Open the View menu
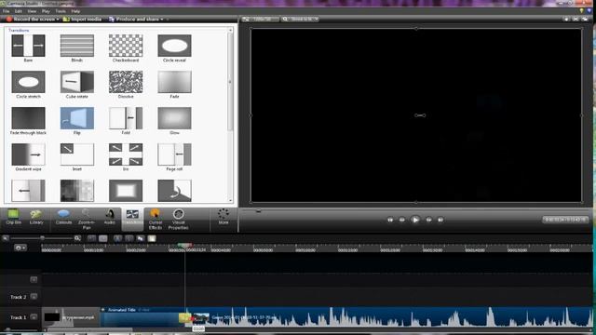This screenshot has width=596, height=335. coord(32,11)
